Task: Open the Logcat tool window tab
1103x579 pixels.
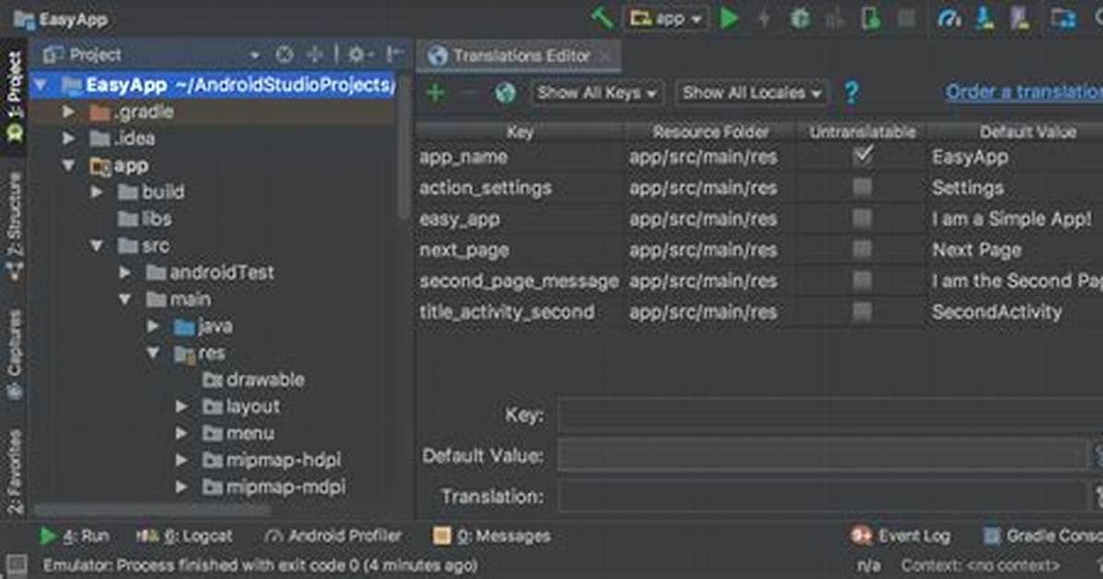Action: 184,536
